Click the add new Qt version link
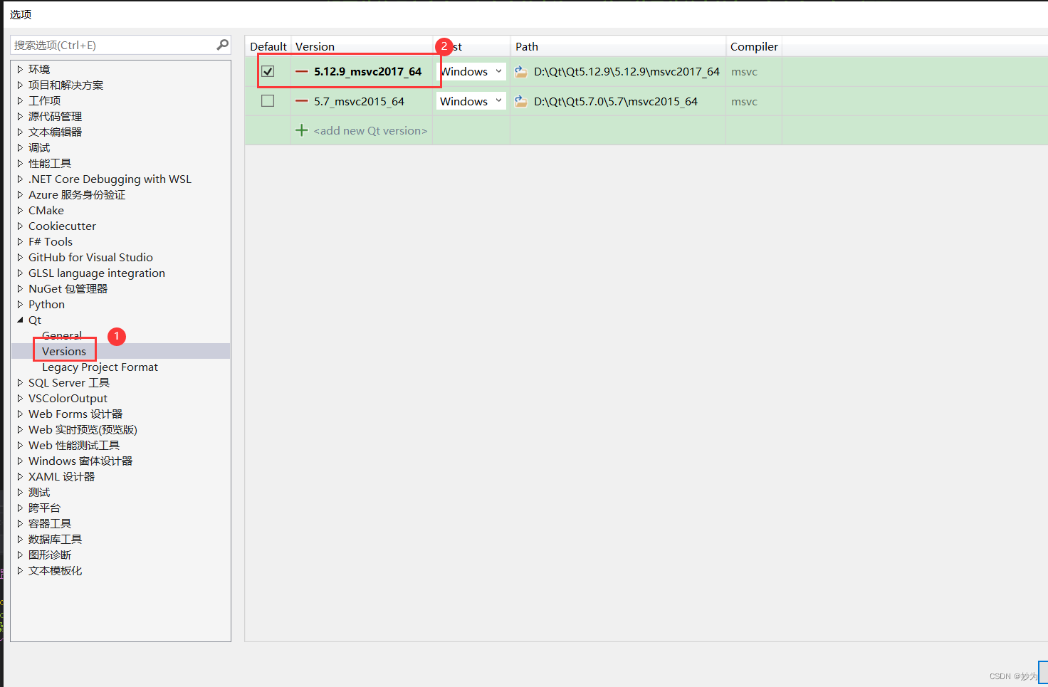This screenshot has height=687, width=1048. click(x=370, y=130)
